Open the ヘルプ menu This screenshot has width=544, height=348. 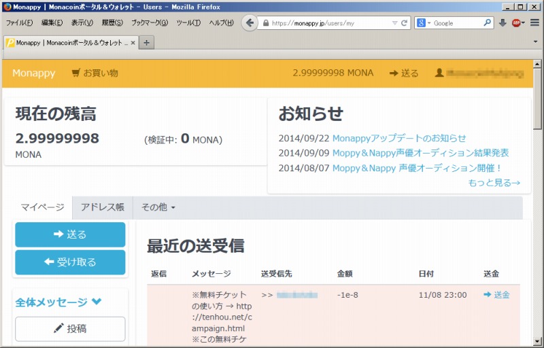click(222, 23)
